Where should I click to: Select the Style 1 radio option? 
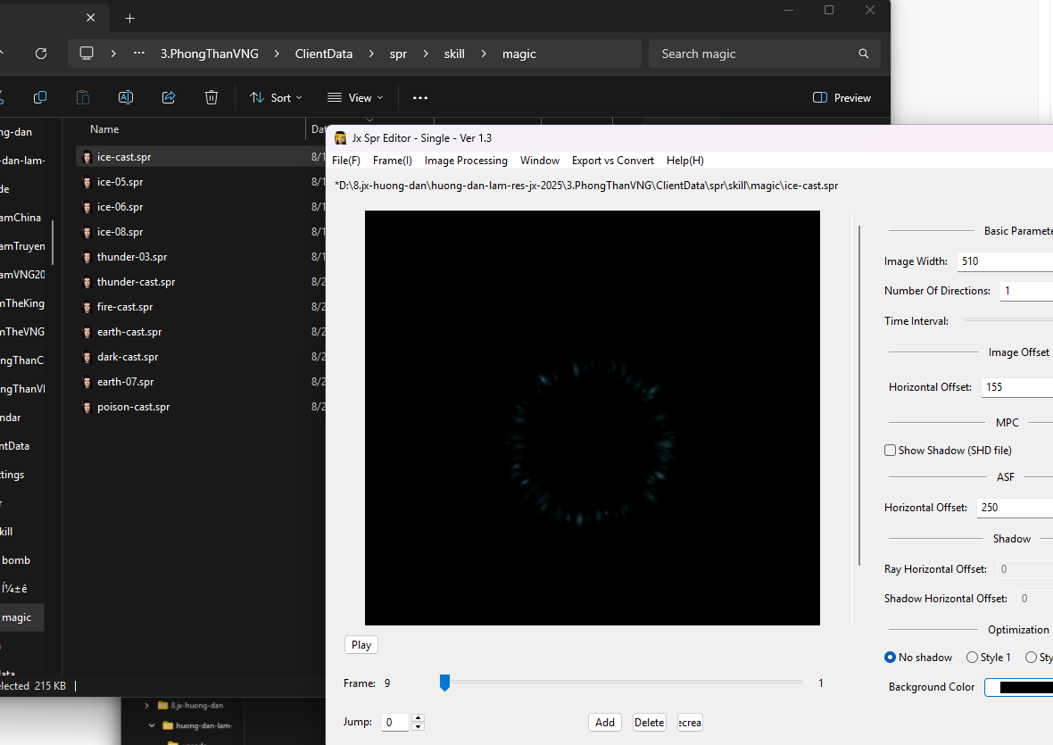[972, 658]
